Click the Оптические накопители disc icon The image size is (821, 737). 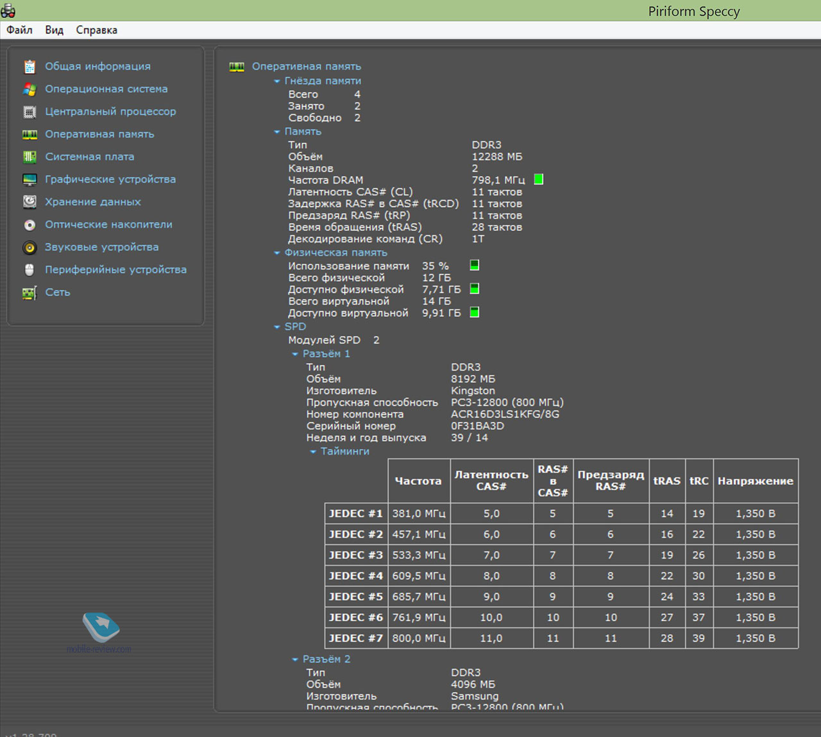point(30,225)
